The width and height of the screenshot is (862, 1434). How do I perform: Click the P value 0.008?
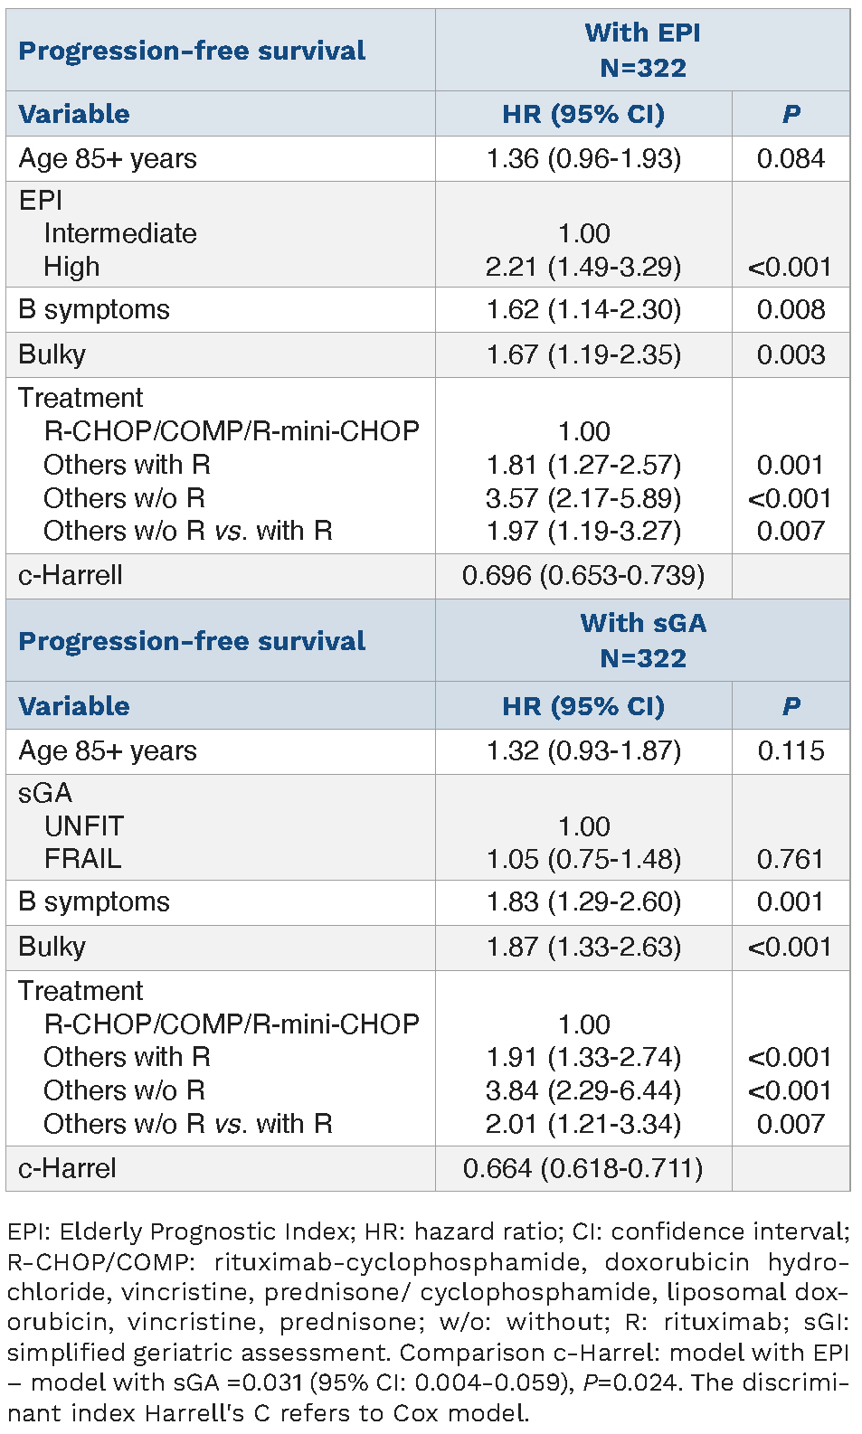tap(791, 309)
